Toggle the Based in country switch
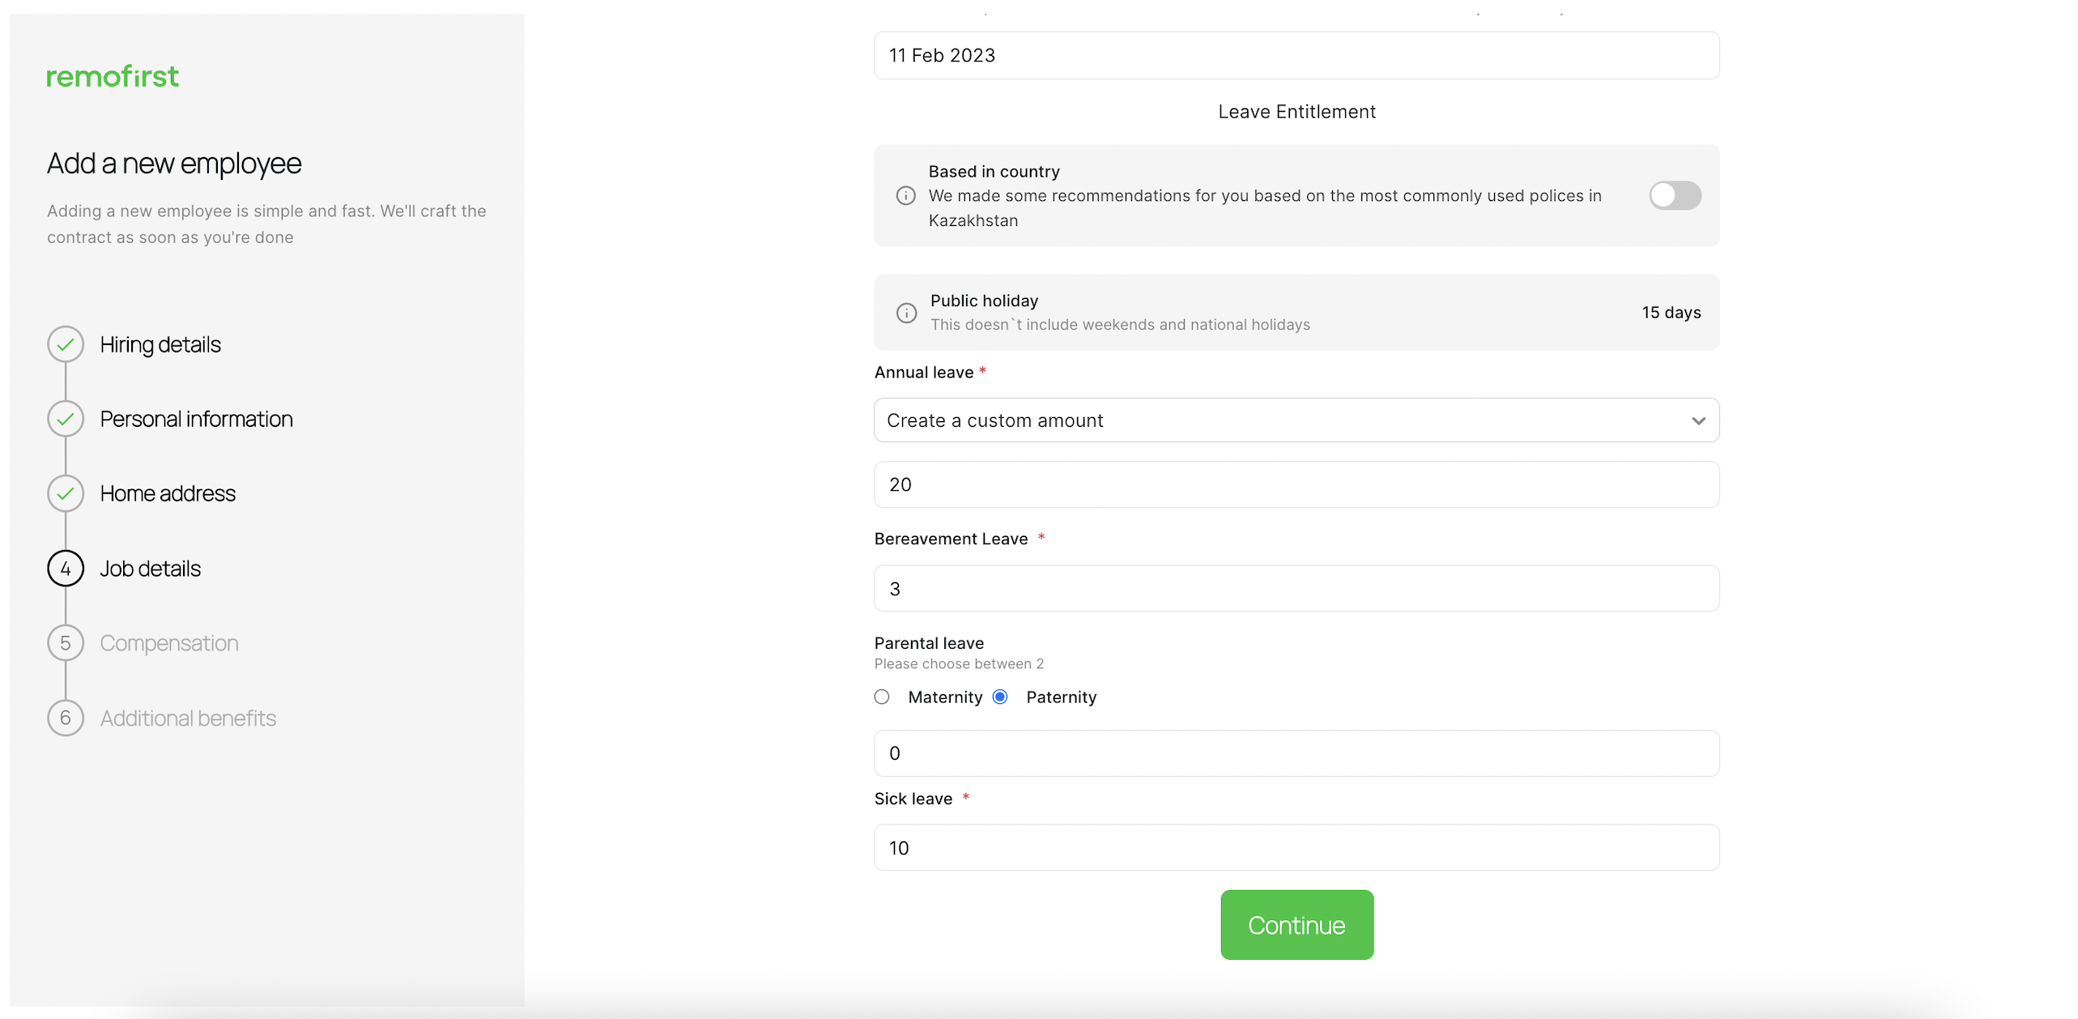 [1675, 195]
